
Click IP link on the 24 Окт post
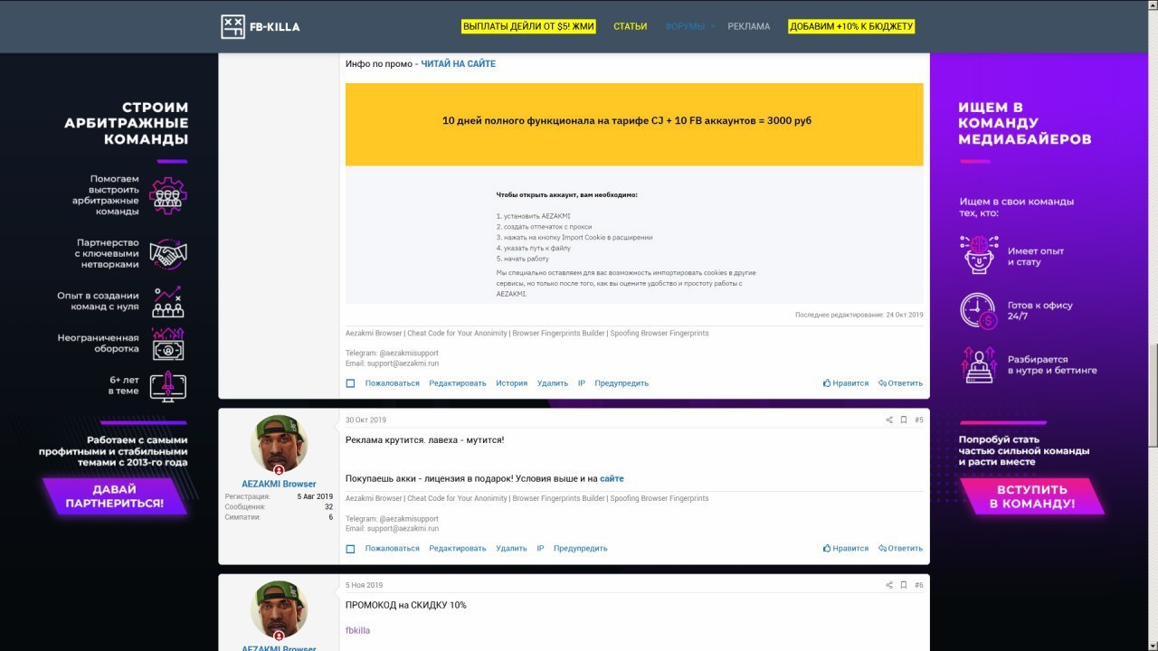[582, 383]
